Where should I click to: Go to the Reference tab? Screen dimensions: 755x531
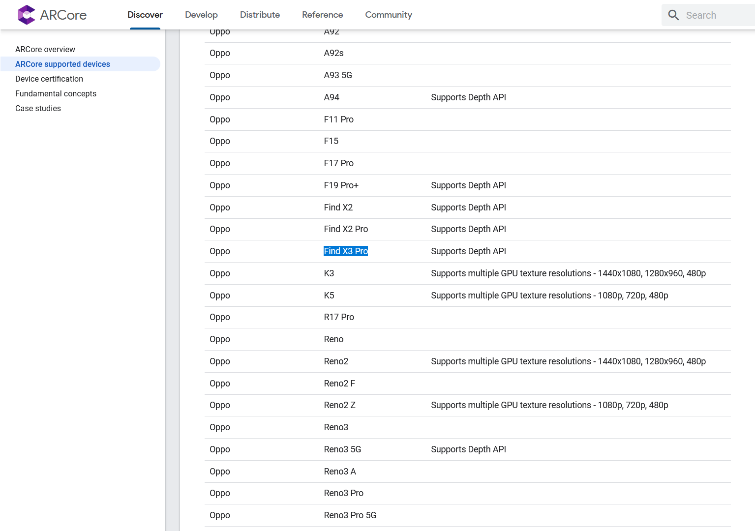(322, 15)
